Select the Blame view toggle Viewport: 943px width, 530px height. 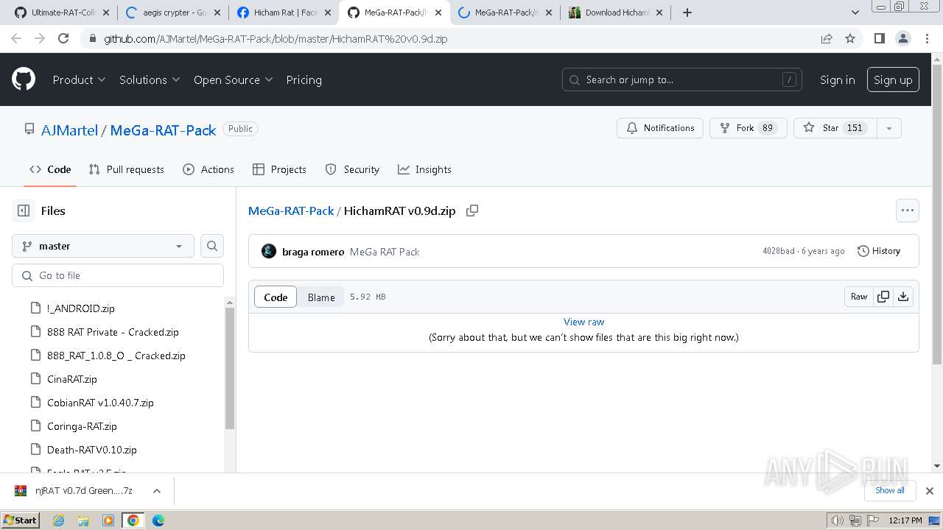tap(321, 297)
